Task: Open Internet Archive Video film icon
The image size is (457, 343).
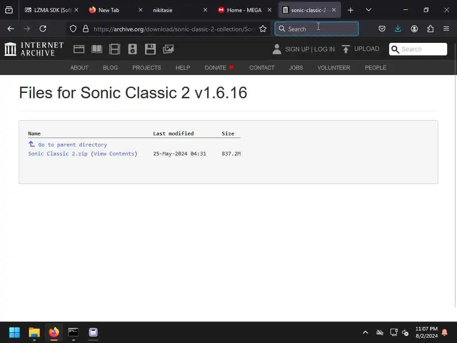Action: (x=115, y=49)
